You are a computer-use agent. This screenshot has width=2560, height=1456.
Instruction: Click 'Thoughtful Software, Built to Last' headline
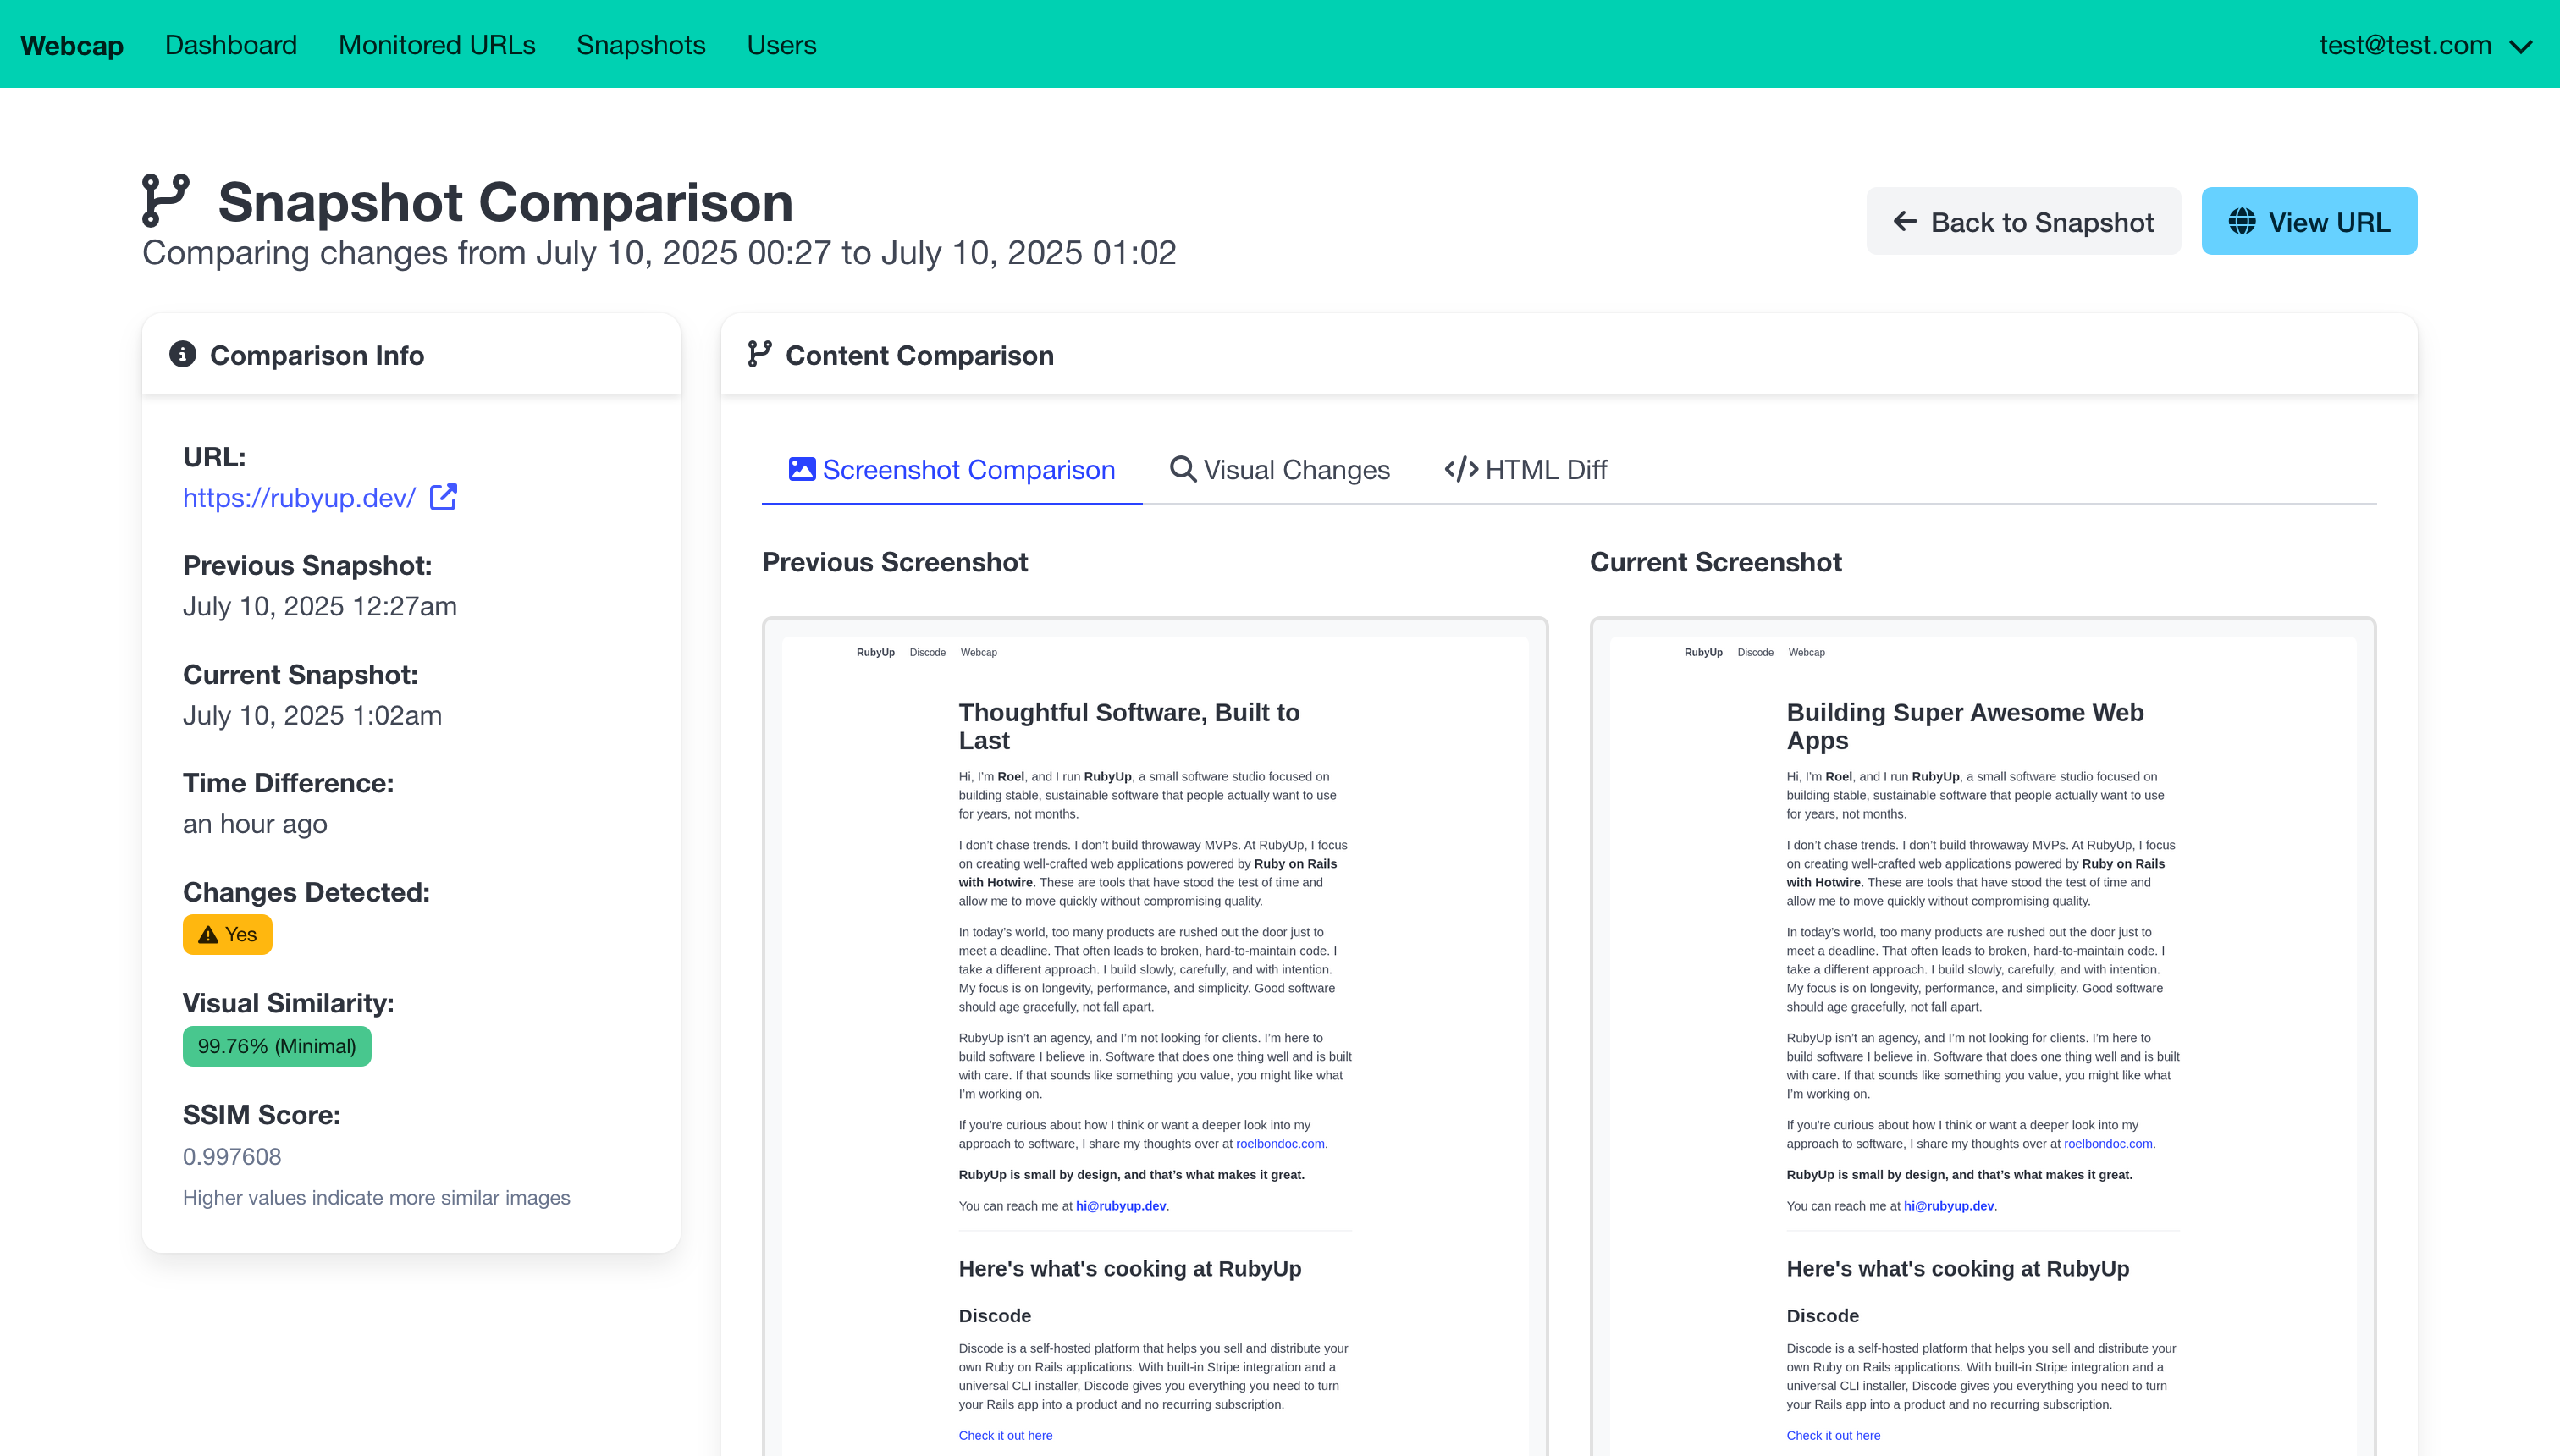[x=1129, y=726]
